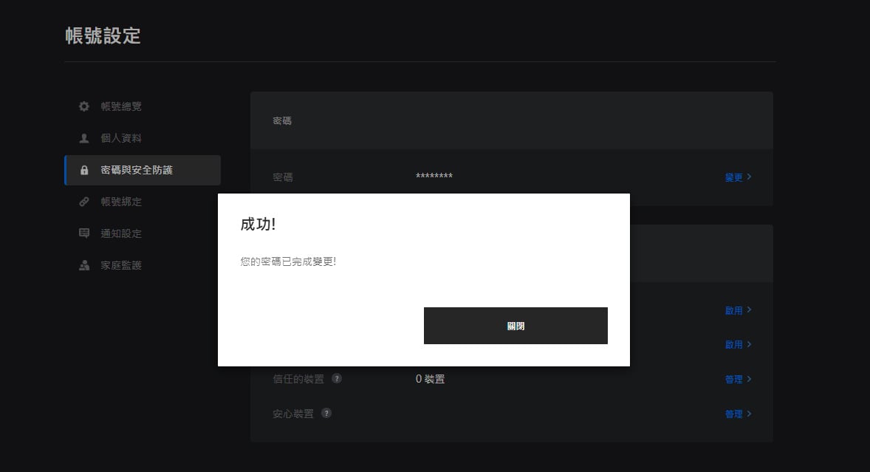Click the gear icon beside 帳號總覽
This screenshot has height=472, width=870.
(x=83, y=106)
